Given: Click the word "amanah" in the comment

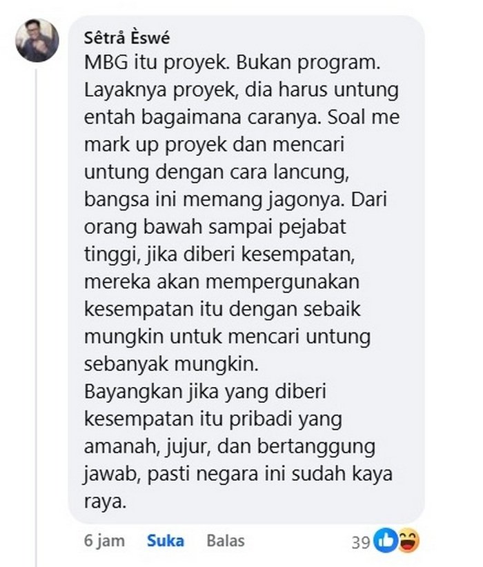Looking at the screenshot, I should 122,447.
